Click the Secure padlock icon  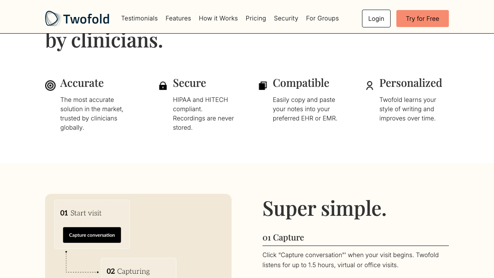163,86
